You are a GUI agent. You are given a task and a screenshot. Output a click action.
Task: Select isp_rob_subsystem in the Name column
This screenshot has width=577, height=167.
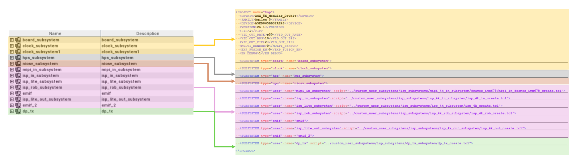(42, 88)
